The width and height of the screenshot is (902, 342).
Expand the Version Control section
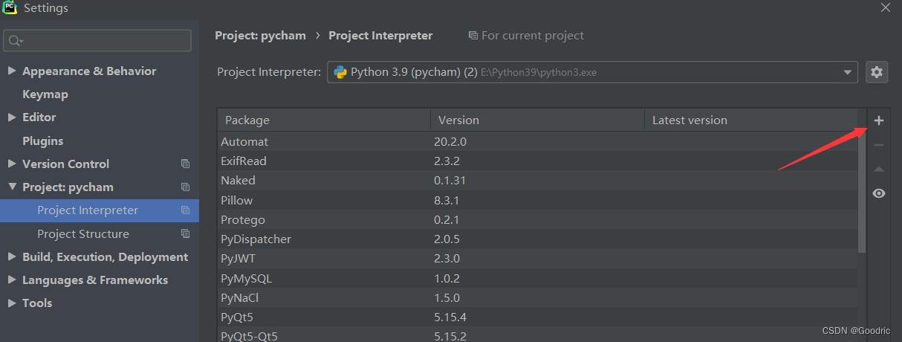click(x=12, y=164)
